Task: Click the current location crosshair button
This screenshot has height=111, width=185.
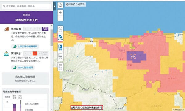Action: [x=60, y=5]
